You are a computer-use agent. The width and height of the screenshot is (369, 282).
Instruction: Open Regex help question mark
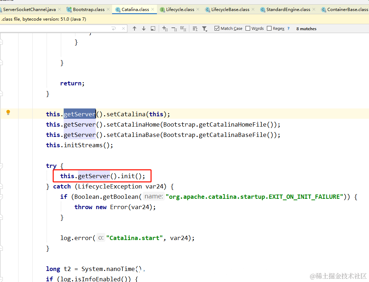(288, 28)
